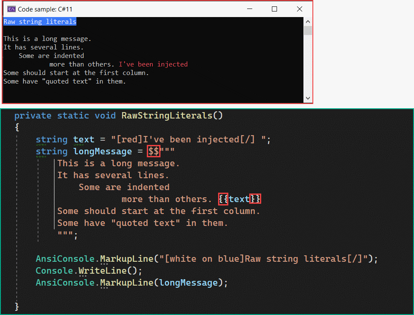Screen dimensions: 414x315
Task: Click the maximize button on console window
Action: [274, 9]
